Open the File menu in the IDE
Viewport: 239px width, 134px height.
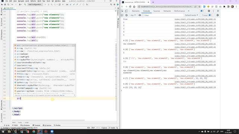click(7, 1)
